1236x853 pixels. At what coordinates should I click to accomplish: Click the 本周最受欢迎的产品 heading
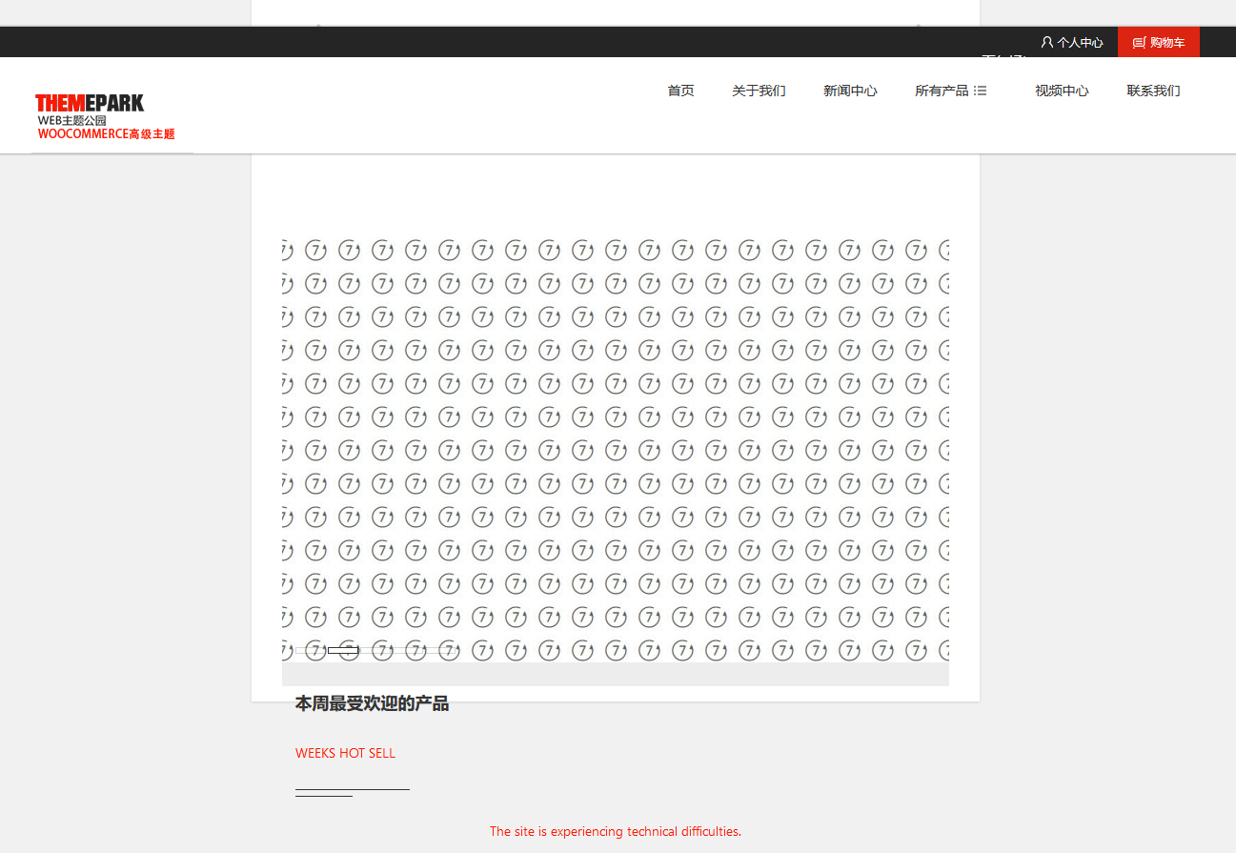(372, 704)
